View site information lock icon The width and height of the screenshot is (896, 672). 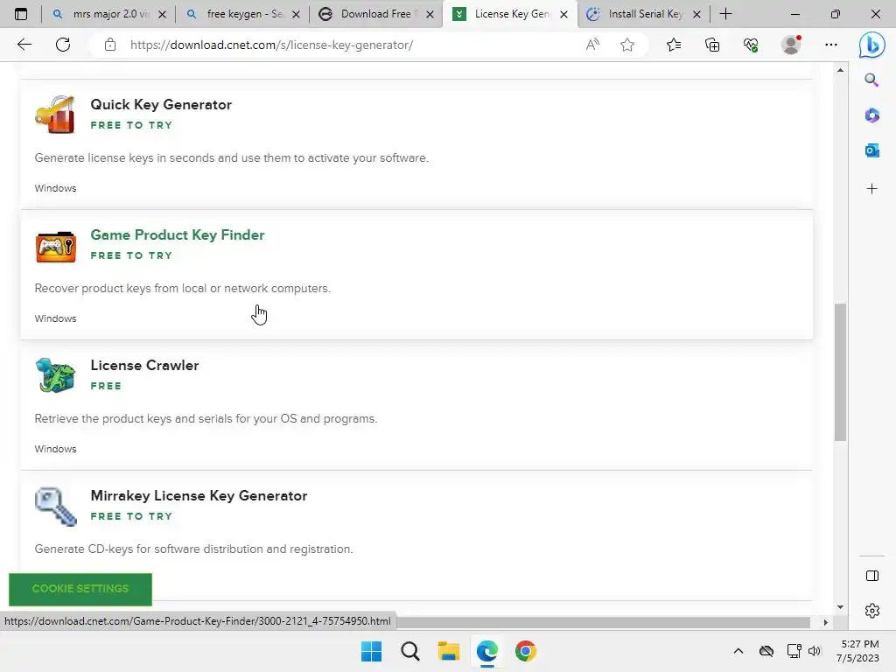pos(110,45)
